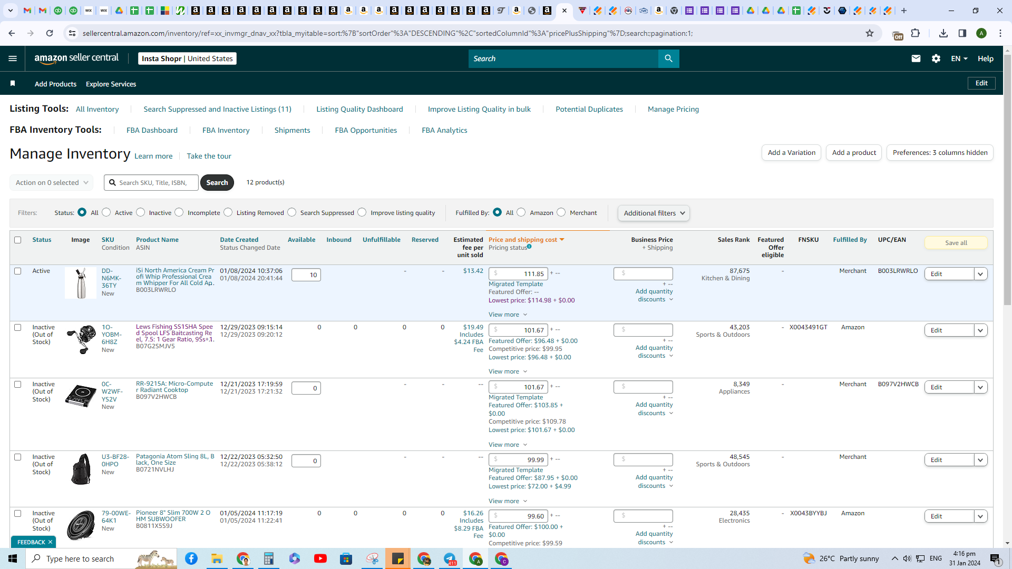Open Edit dropdown arrow for iSi row

point(980,274)
